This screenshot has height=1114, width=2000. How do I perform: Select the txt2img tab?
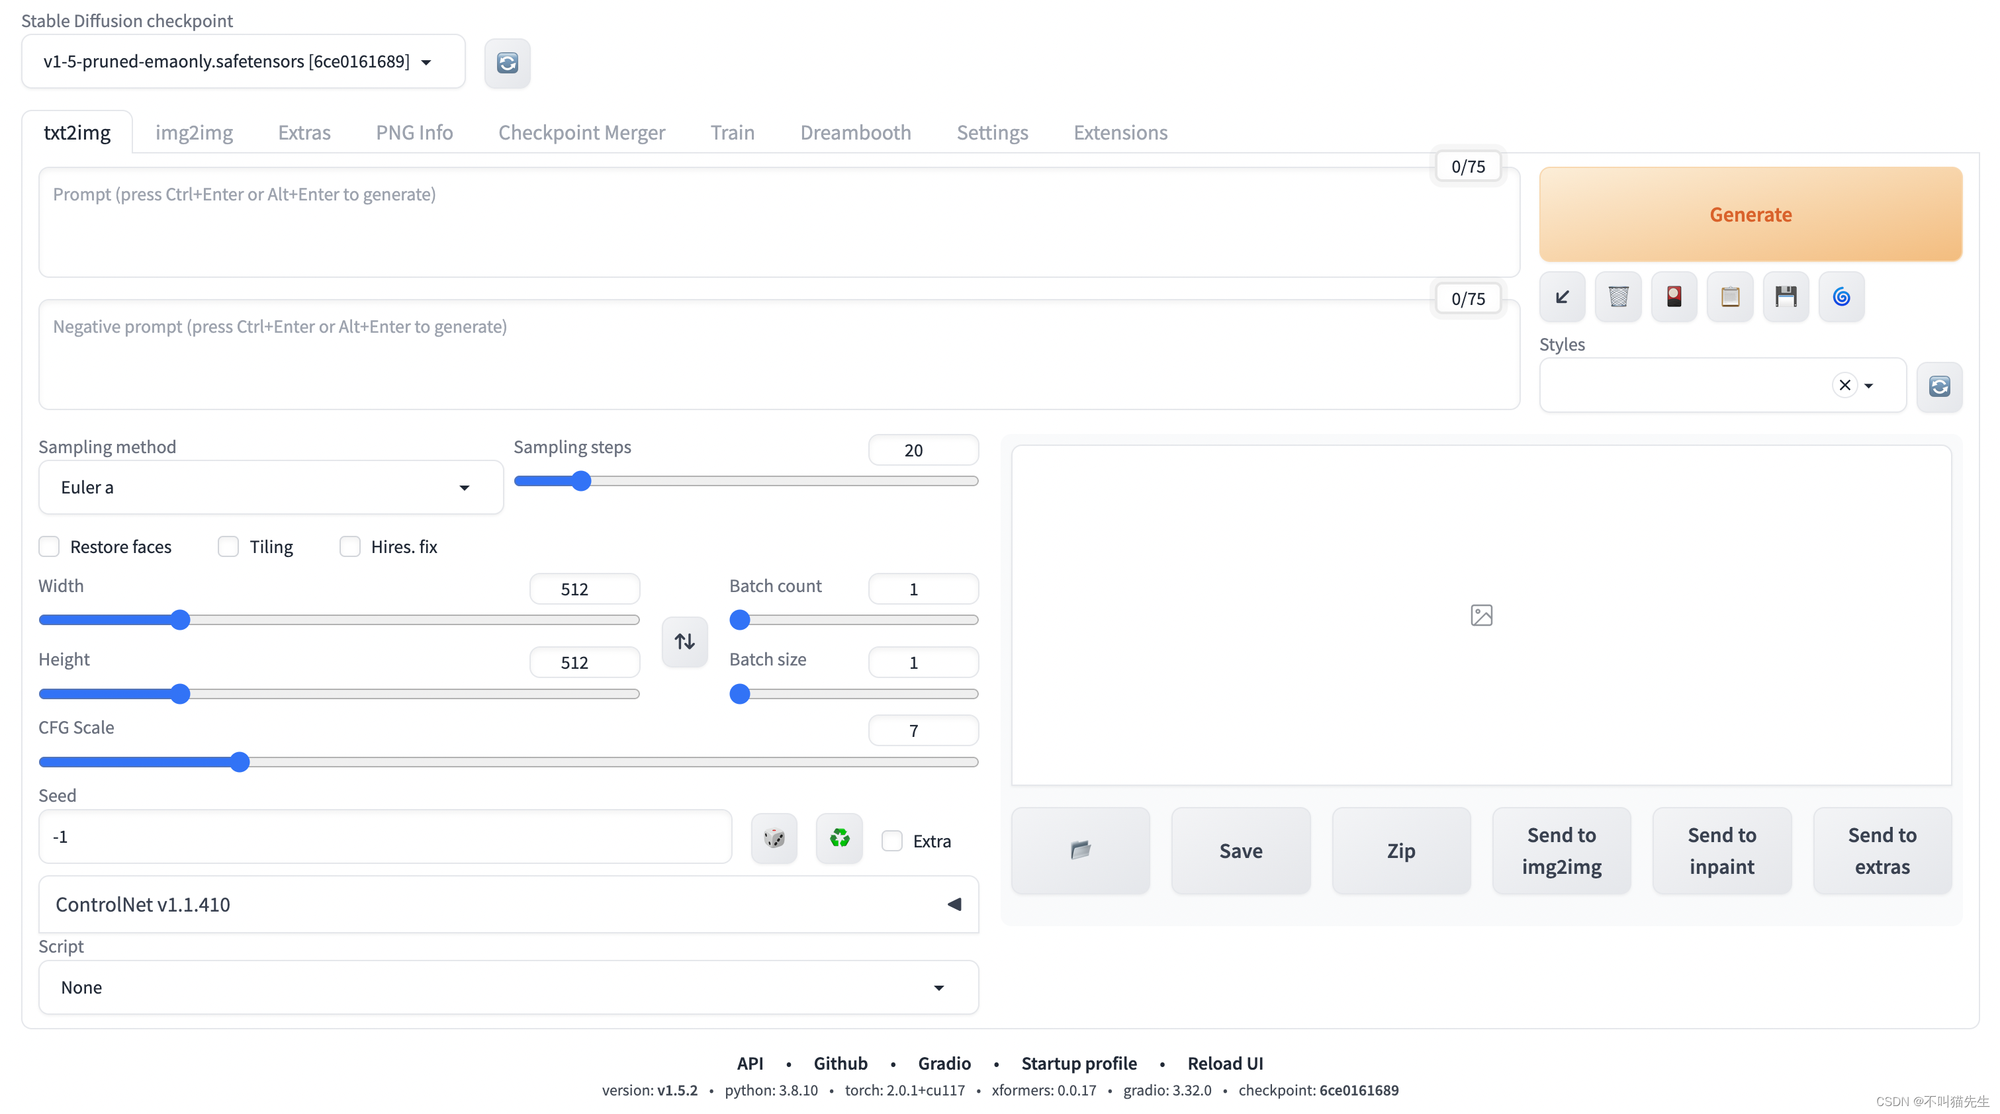pos(77,132)
